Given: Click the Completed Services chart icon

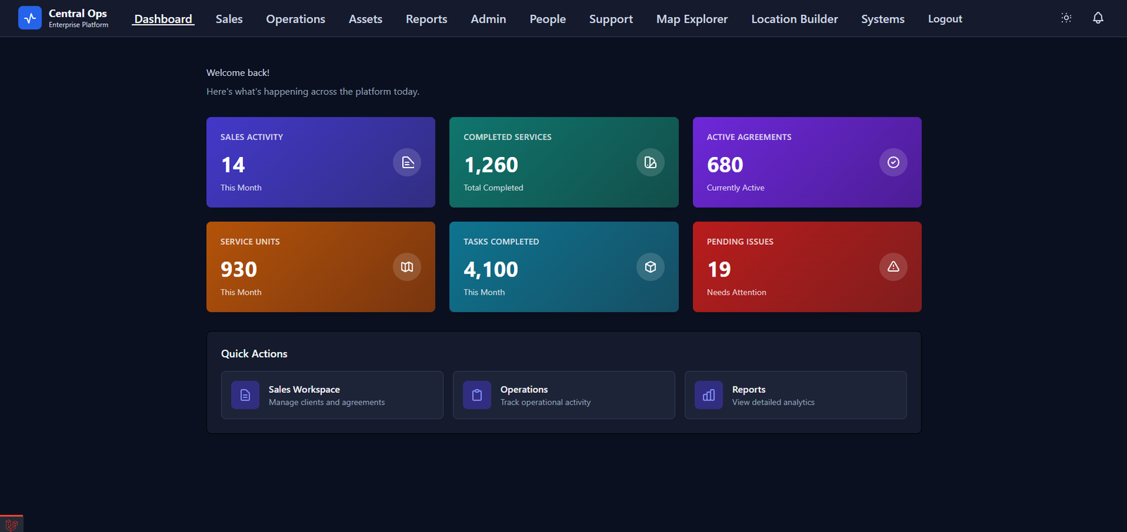Looking at the screenshot, I should click(650, 163).
